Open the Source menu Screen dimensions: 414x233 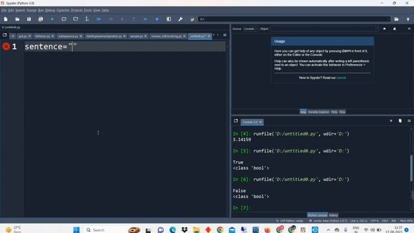click(32, 10)
